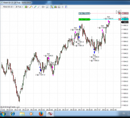Open the indicators icon in toolbar
Screen dimensions: 130x118
(x=56, y=7)
